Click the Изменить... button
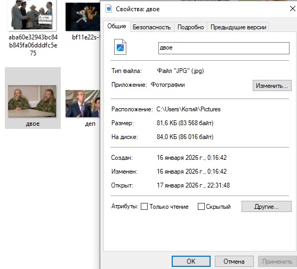Viewport: 297px width, 269px height. [x=272, y=86]
